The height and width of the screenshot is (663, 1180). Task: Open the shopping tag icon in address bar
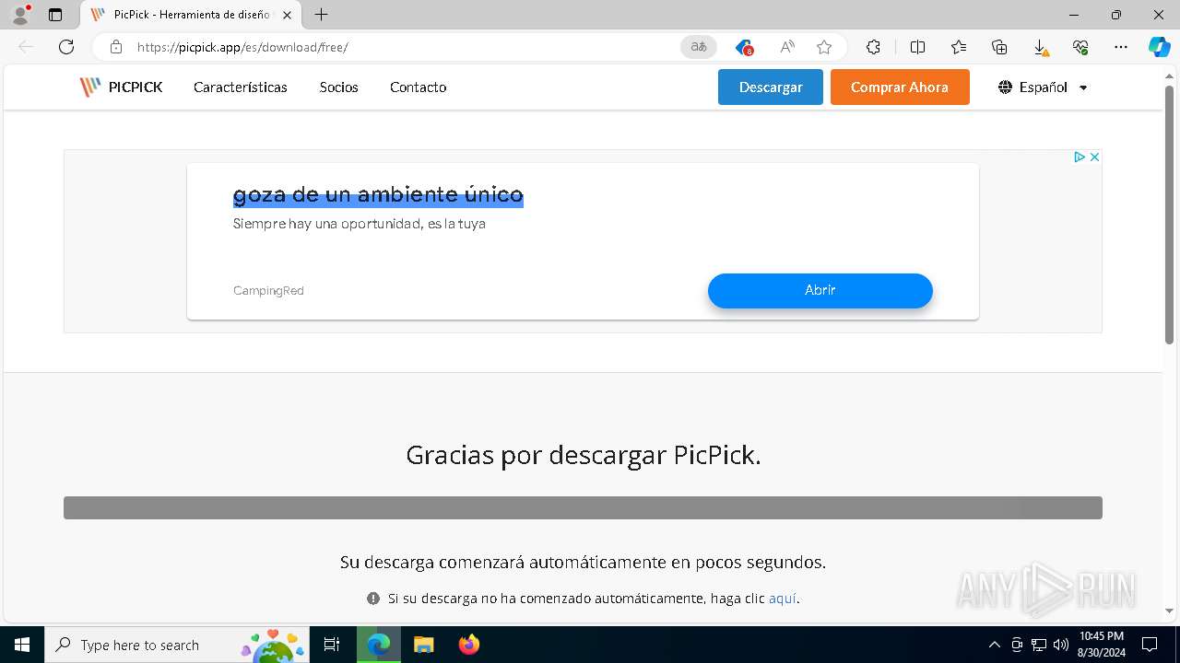[x=744, y=47]
